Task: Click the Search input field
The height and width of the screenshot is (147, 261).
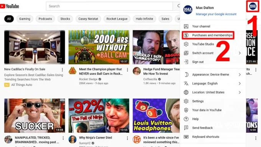Action: (x=109, y=6)
